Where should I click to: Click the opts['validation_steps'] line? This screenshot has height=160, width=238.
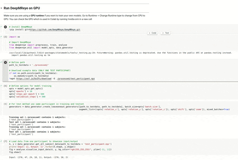pos(27,97)
